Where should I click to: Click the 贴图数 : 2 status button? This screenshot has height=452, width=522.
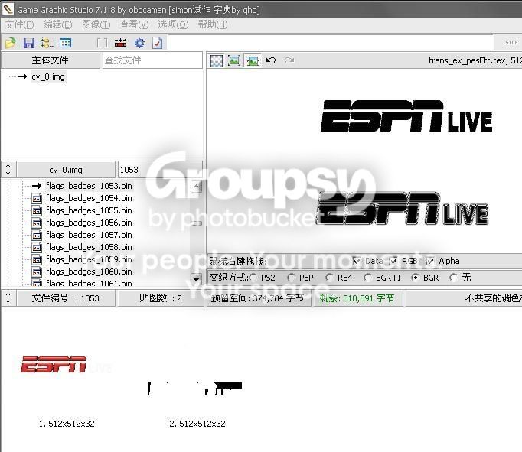(x=161, y=298)
